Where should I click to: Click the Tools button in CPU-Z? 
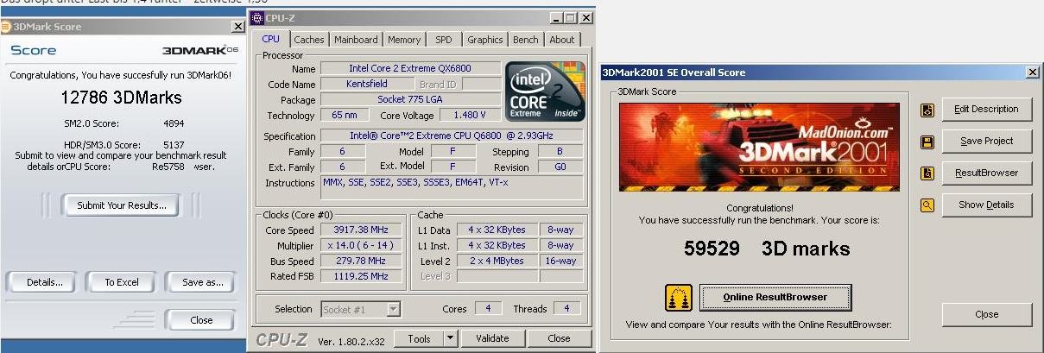click(419, 338)
